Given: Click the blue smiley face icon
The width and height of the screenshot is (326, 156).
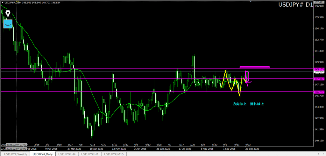Looking at the screenshot, I should 8,23.
